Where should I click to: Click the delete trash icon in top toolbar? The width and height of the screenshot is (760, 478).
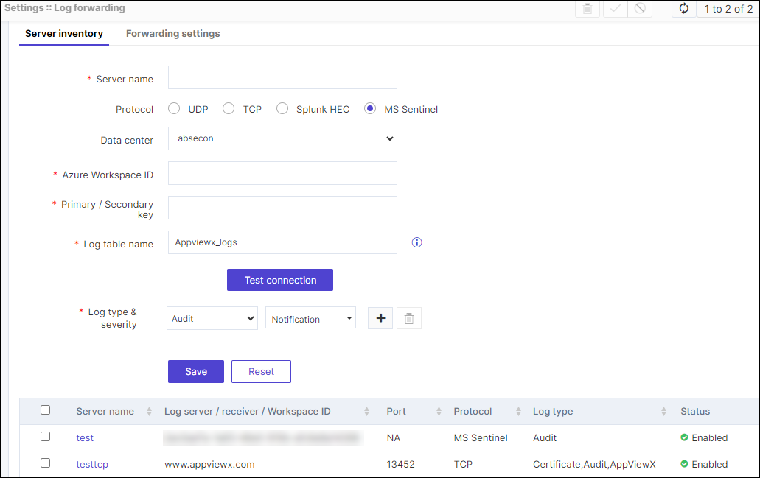click(x=587, y=9)
